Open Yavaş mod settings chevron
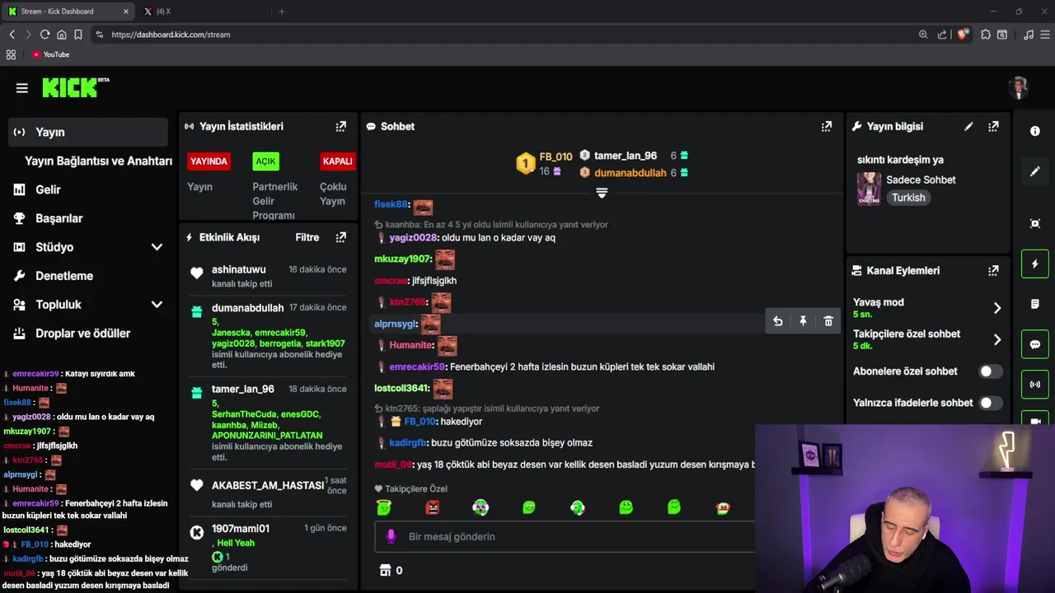Image resolution: width=1055 pixels, height=593 pixels. pos(997,308)
